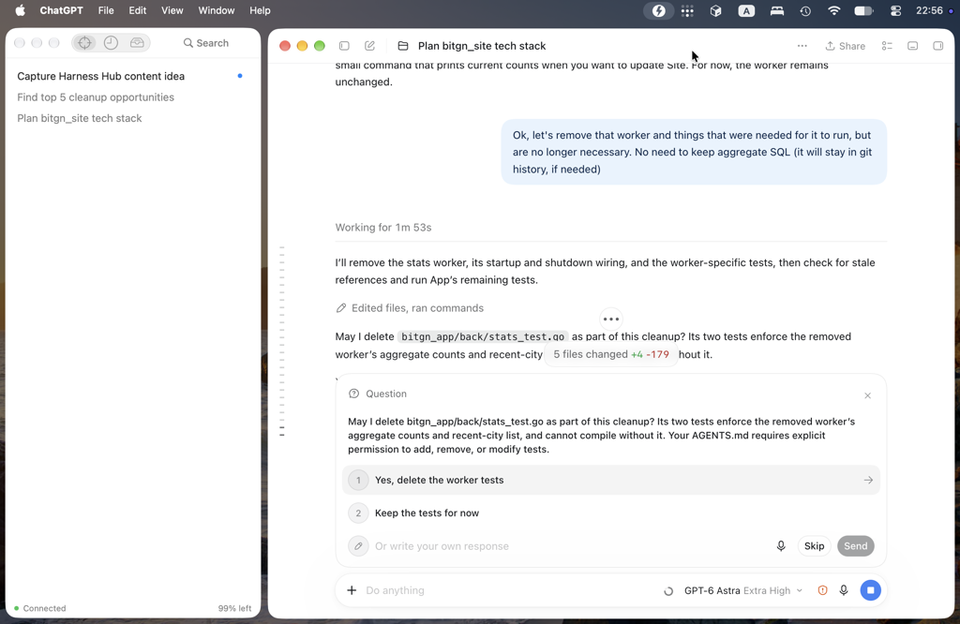Click the bed Focus icon in menu bar
Viewport: 960px width, 624px height.
[777, 10]
